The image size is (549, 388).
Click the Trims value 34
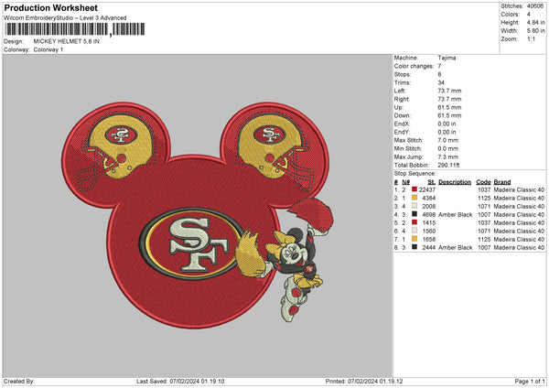pyautogui.click(x=441, y=82)
